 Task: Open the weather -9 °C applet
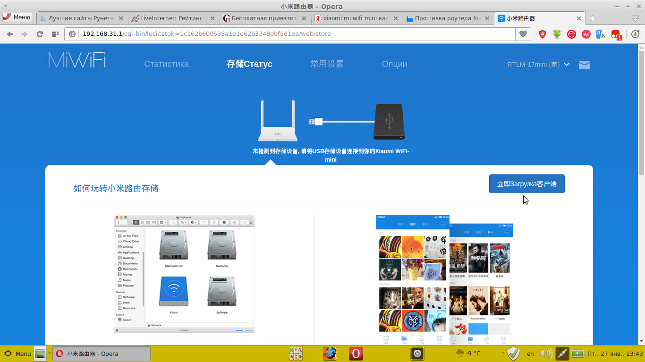(x=468, y=354)
